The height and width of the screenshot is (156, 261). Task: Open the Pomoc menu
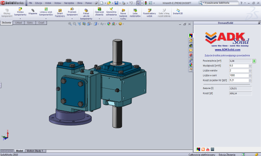pyautogui.click(x=88, y=3)
